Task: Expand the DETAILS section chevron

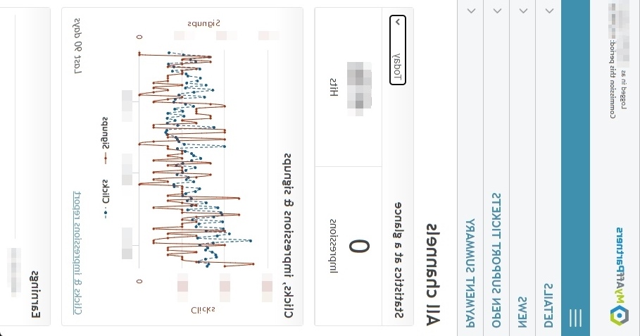Action: [x=546, y=11]
